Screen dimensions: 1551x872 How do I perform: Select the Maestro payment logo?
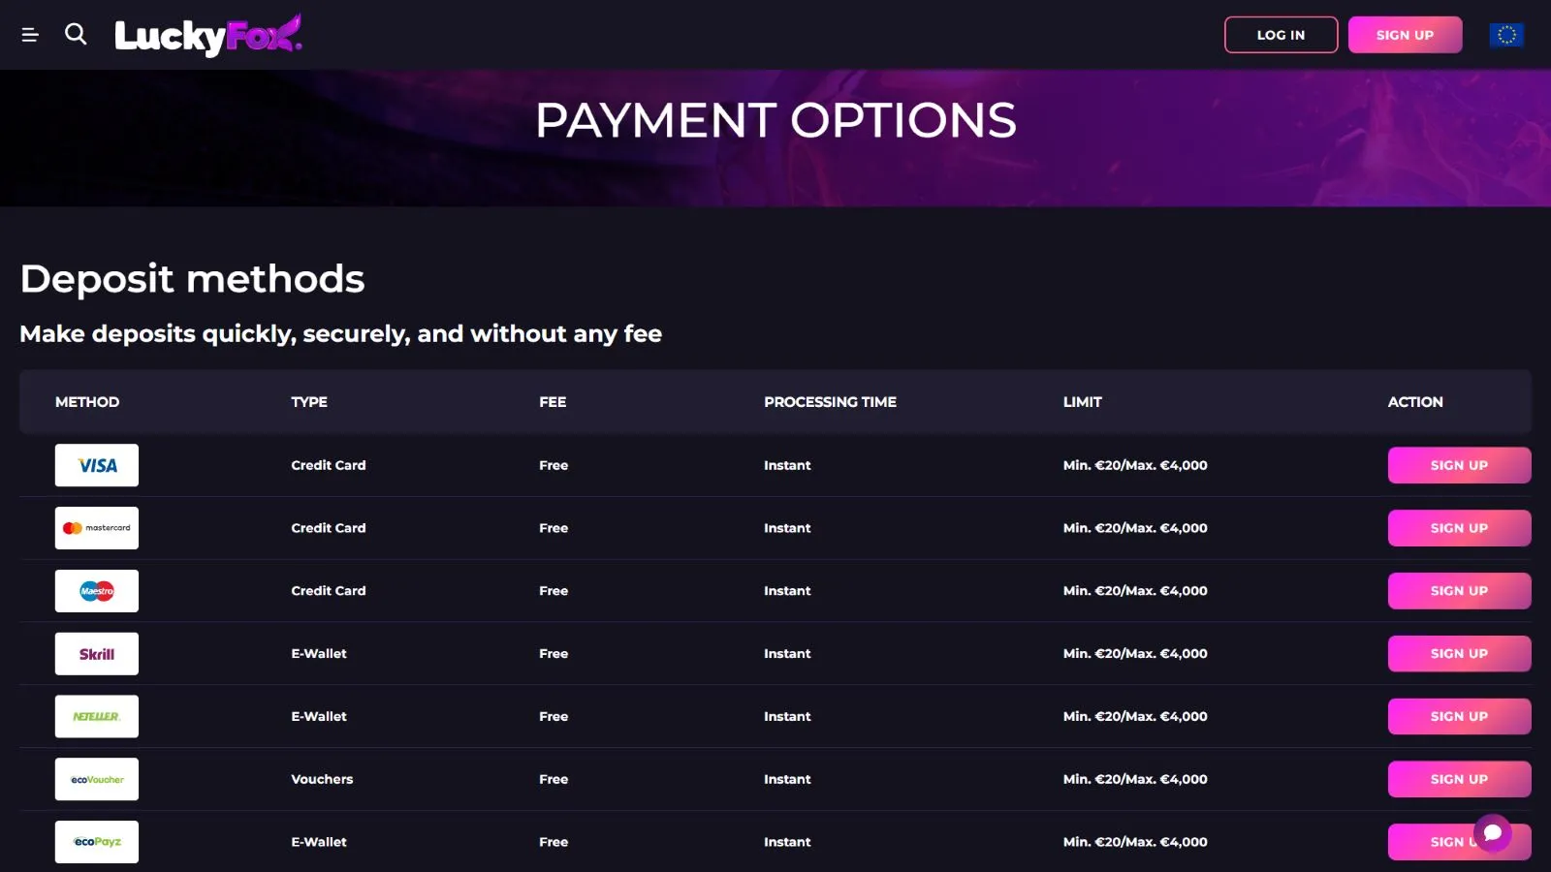pos(97,591)
